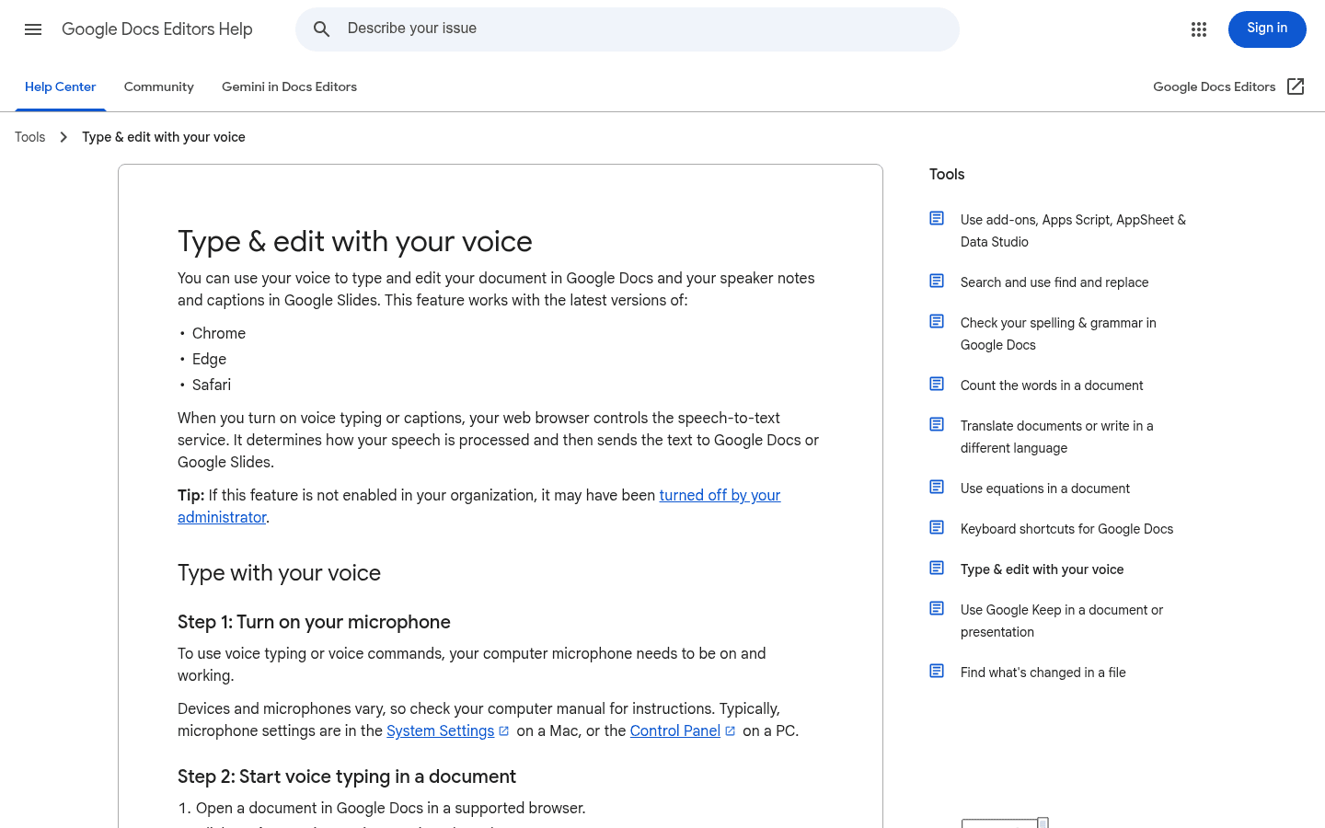
Task: Open the Google apps grid
Action: (1198, 29)
